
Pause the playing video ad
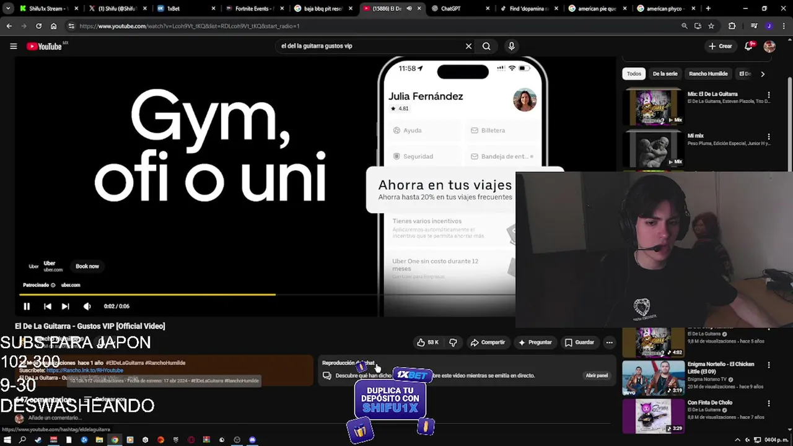(27, 306)
